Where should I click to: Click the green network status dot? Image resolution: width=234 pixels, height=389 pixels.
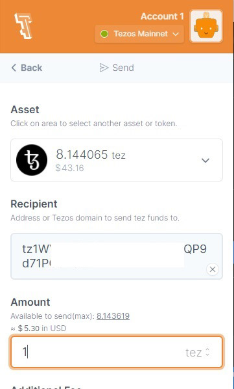tap(104, 34)
